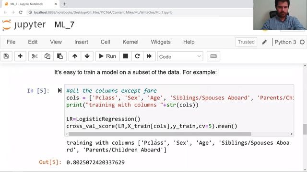The image size is (307, 172).
Task: Open the Edit menu
Action: [x=33, y=42]
